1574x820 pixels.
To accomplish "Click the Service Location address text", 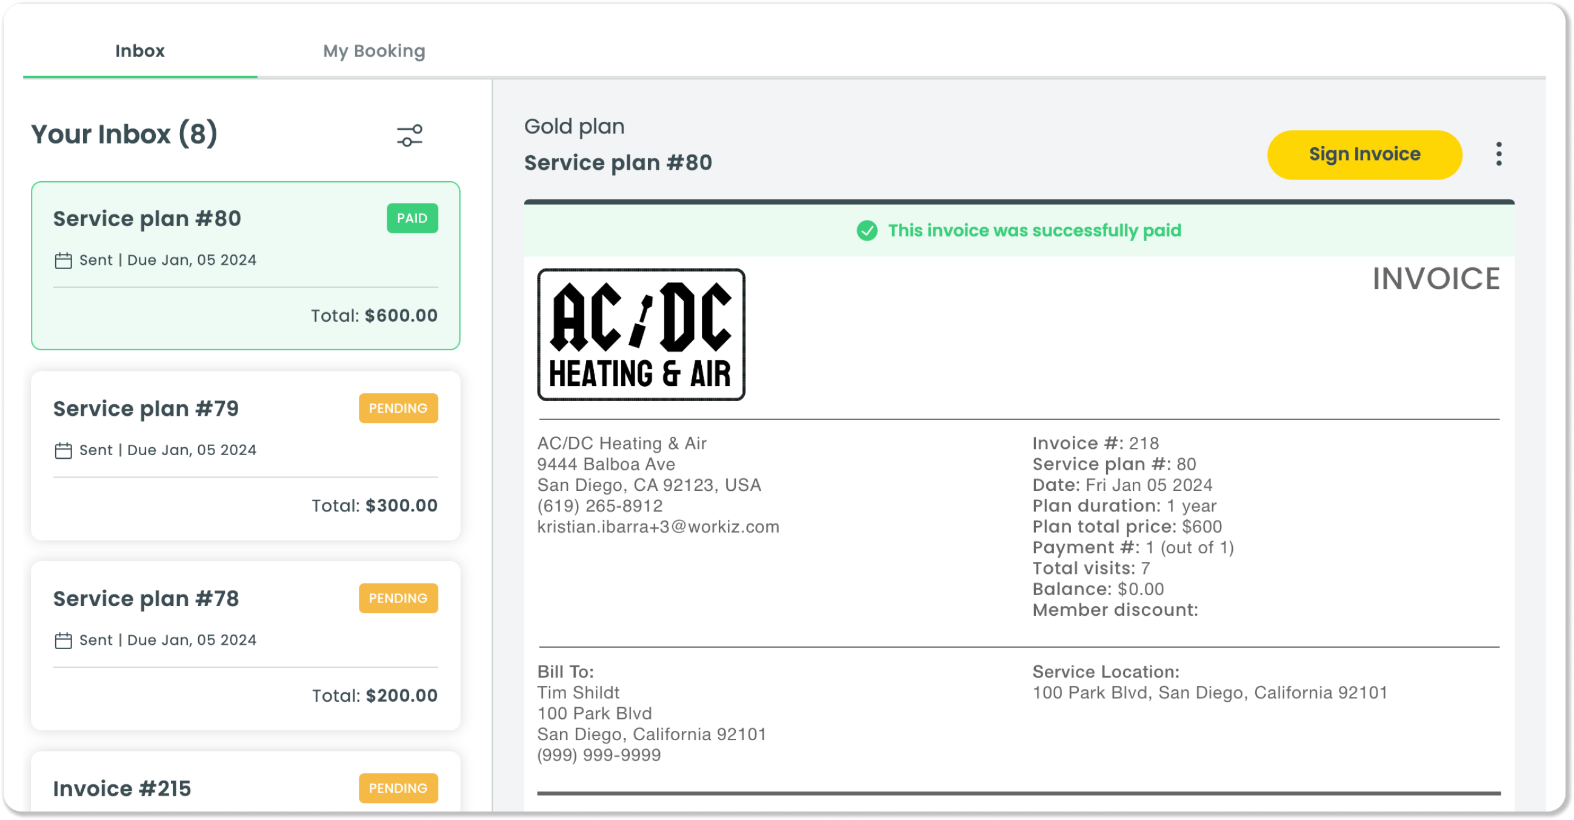I will click(1210, 693).
